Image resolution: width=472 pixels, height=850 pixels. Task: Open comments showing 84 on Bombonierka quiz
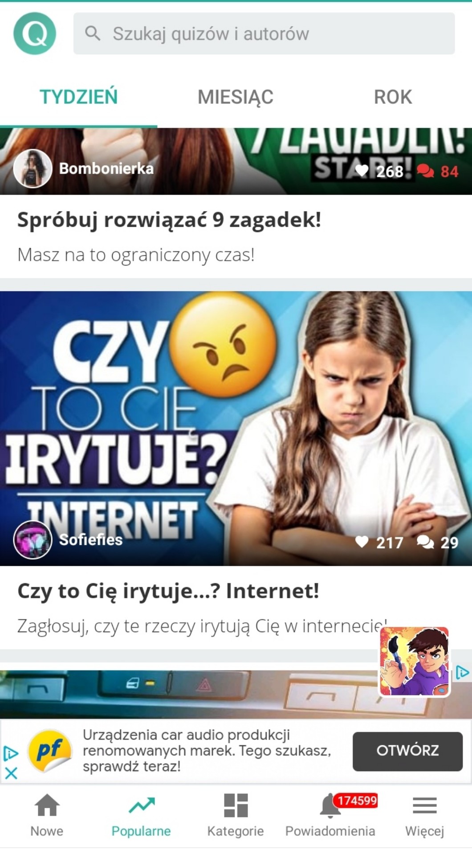[425, 171]
